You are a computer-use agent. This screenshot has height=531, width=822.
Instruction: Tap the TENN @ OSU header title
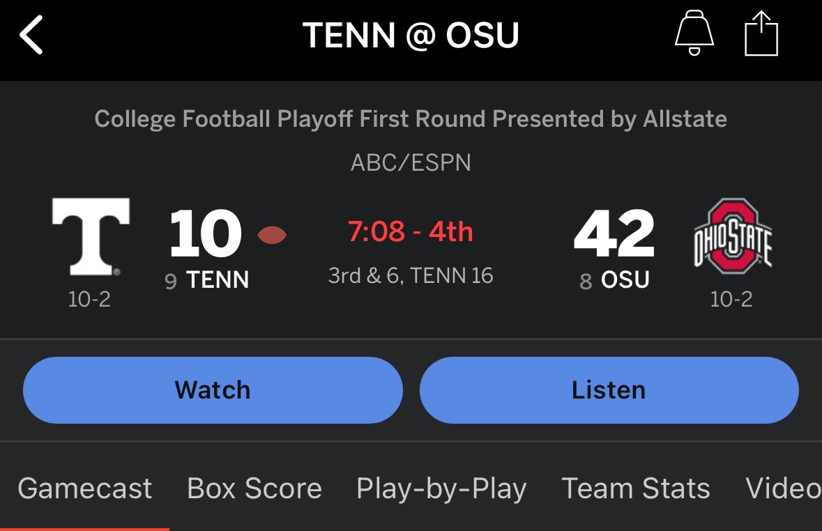coord(411,36)
